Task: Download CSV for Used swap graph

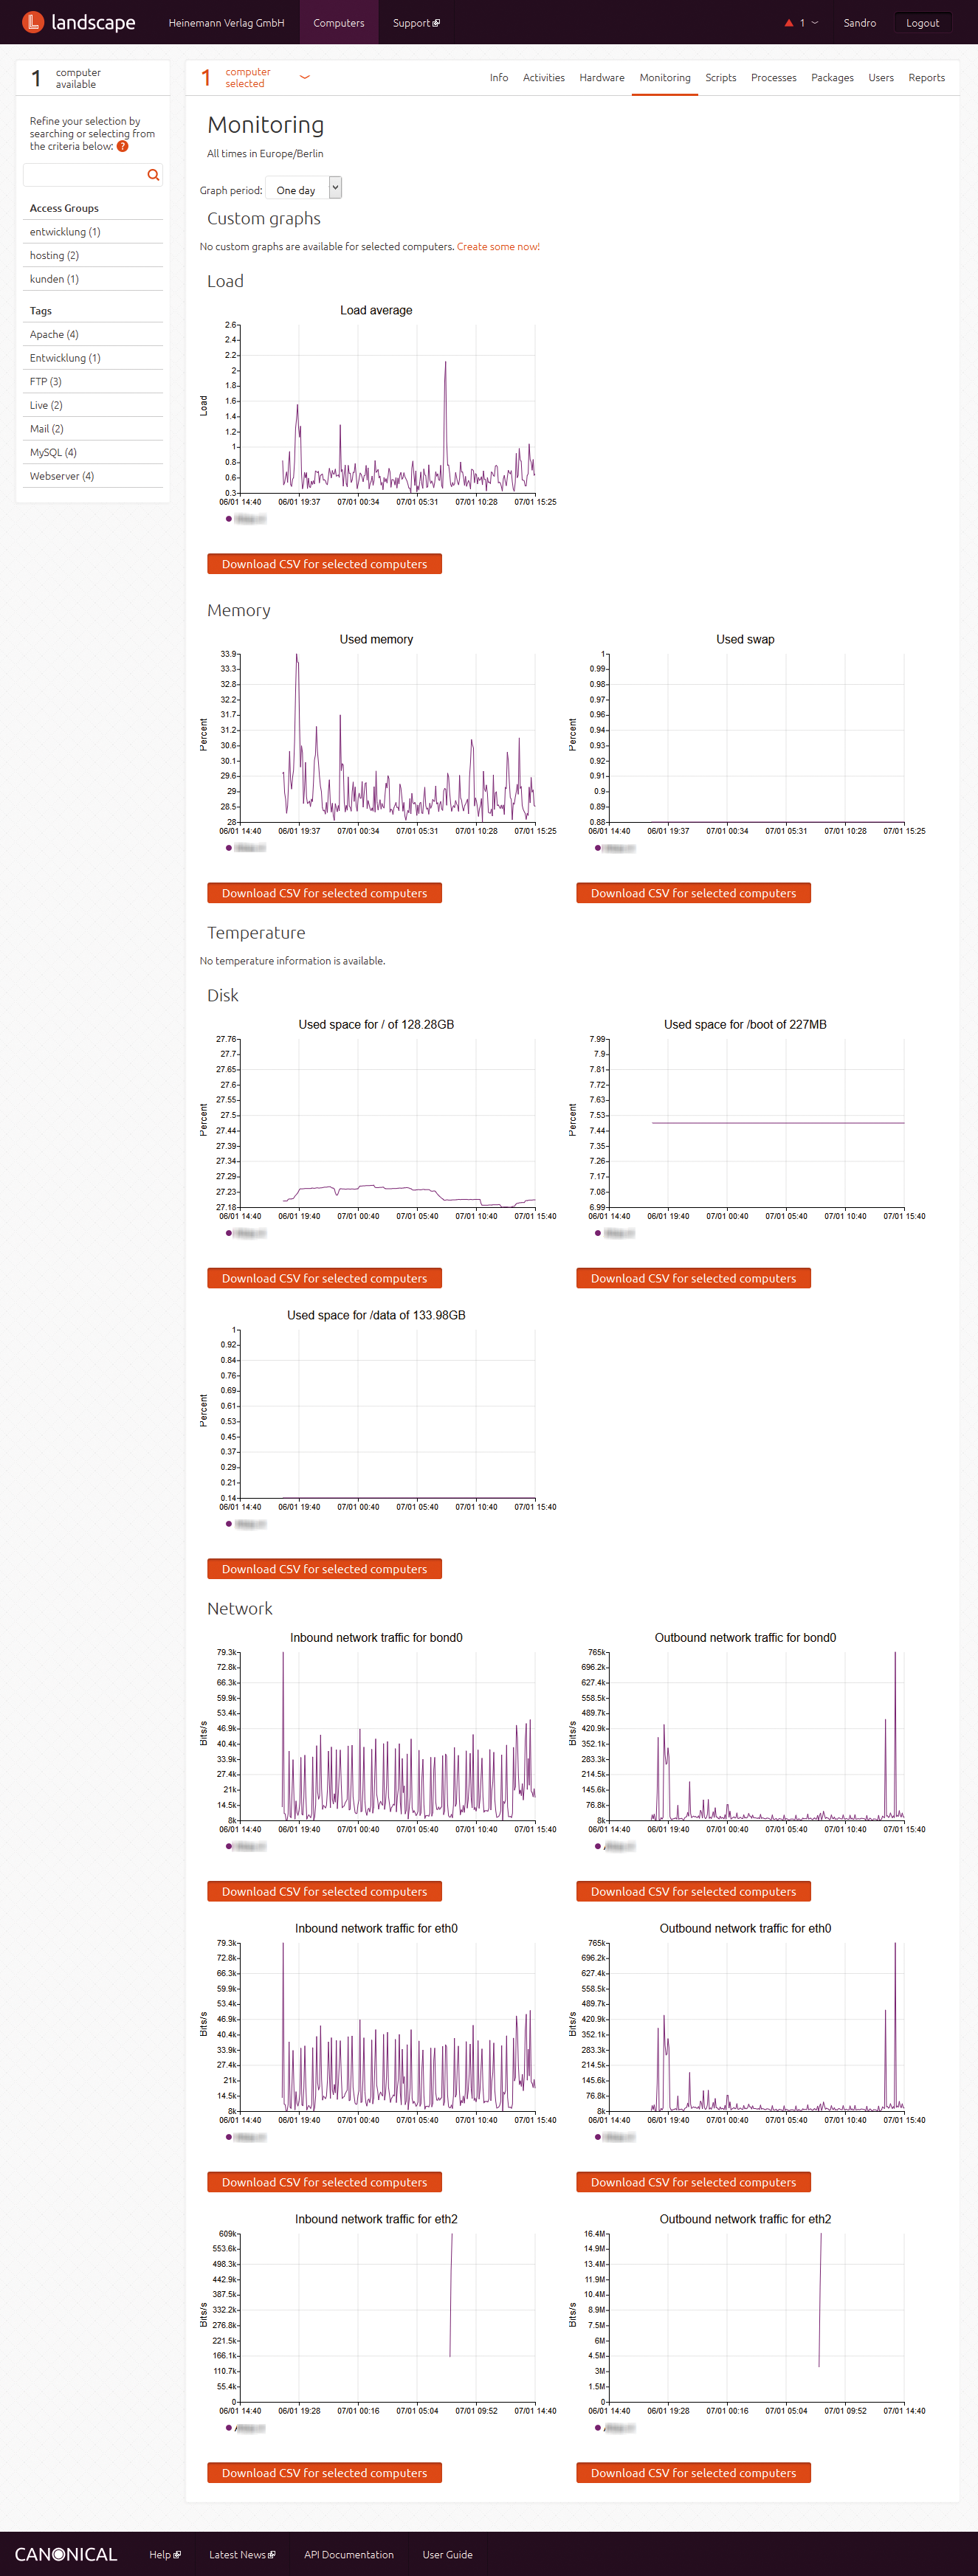Action: 693,893
